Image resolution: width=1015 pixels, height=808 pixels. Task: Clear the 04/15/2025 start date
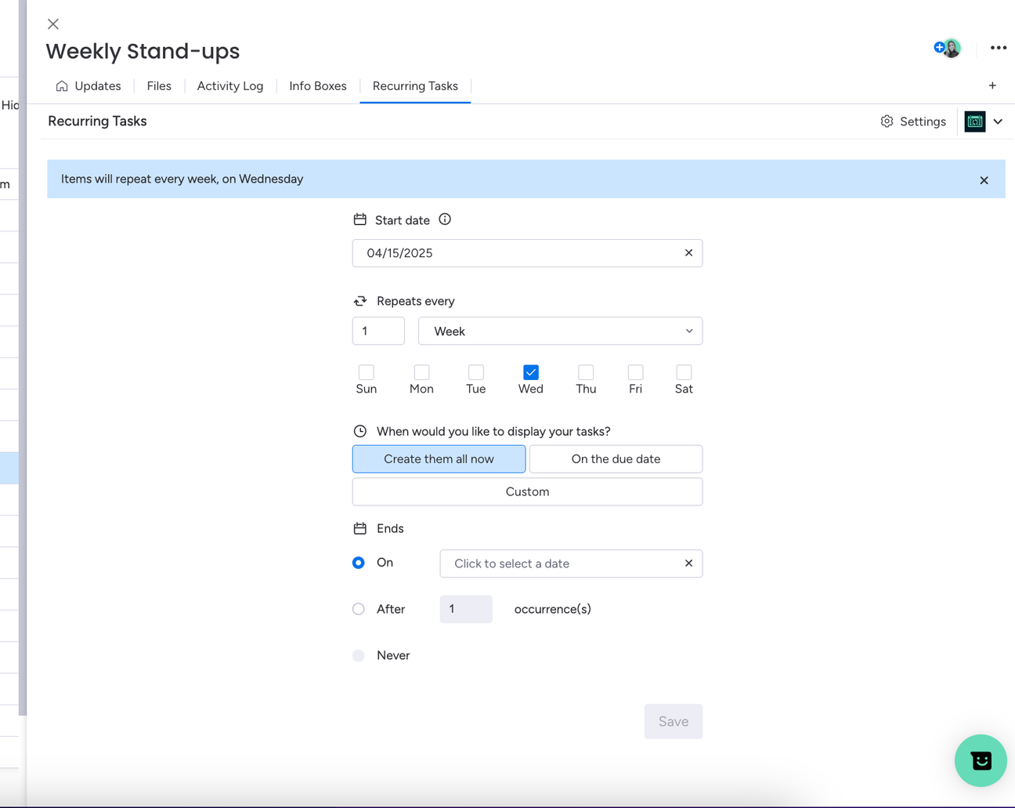point(688,253)
